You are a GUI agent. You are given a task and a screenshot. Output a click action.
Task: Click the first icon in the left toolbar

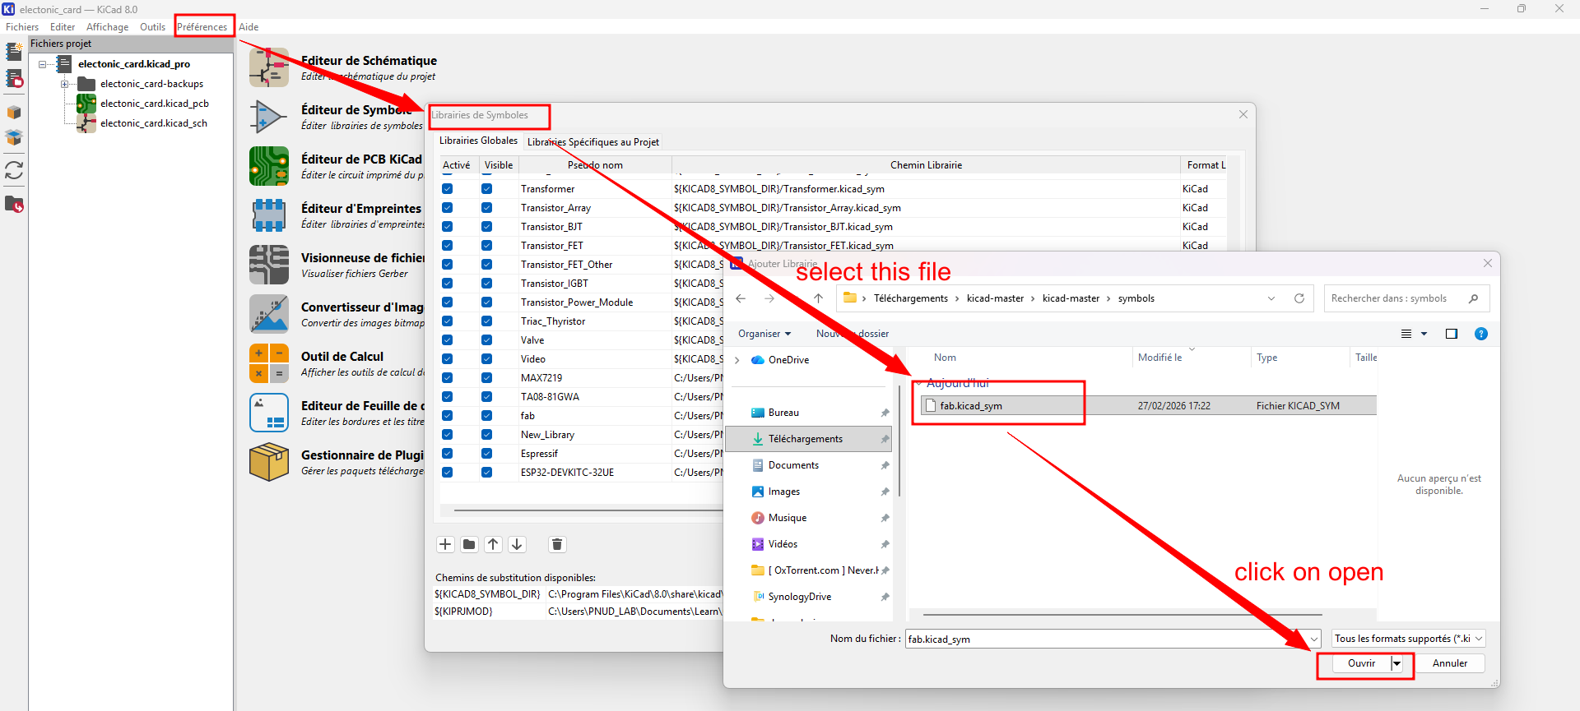tap(14, 51)
